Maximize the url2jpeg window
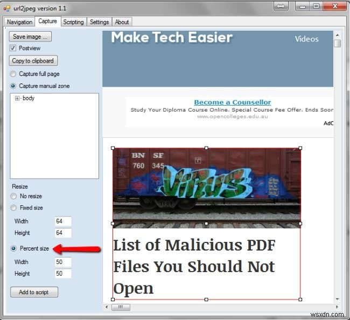The width and height of the screenshot is (350, 320). pos(316,6)
